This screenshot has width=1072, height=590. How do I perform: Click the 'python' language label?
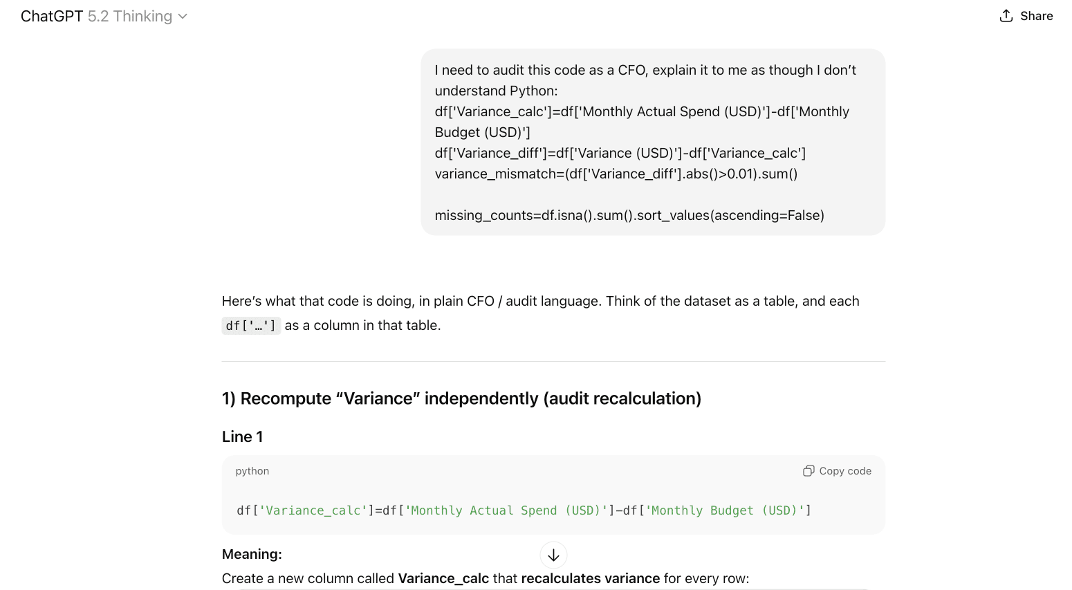pyautogui.click(x=252, y=471)
